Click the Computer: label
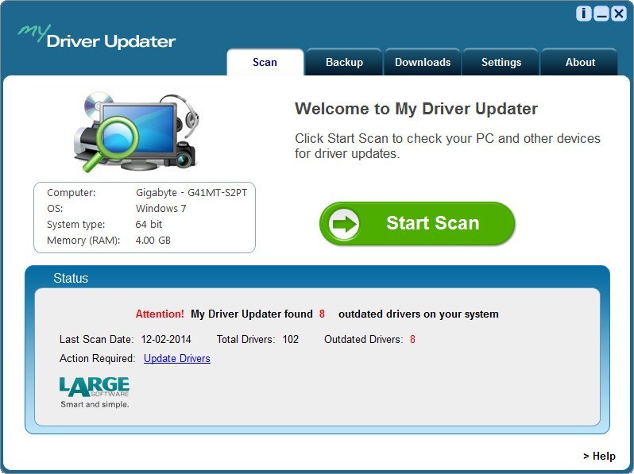 (x=72, y=193)
